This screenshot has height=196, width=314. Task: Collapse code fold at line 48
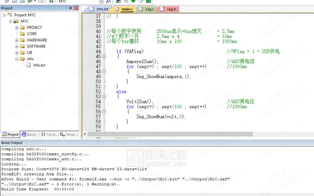104,72
